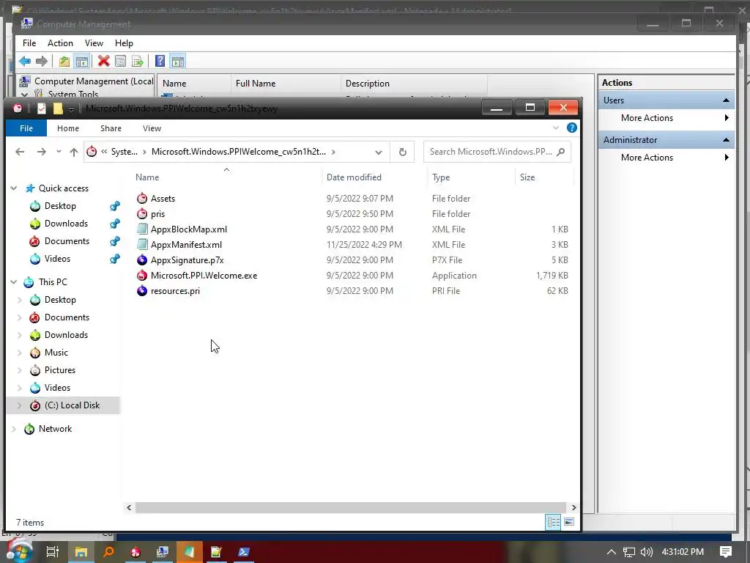Open File menu in Computer Management
Image resolution: width=750 pixels, height=563 pixels.
pos(29,43)
